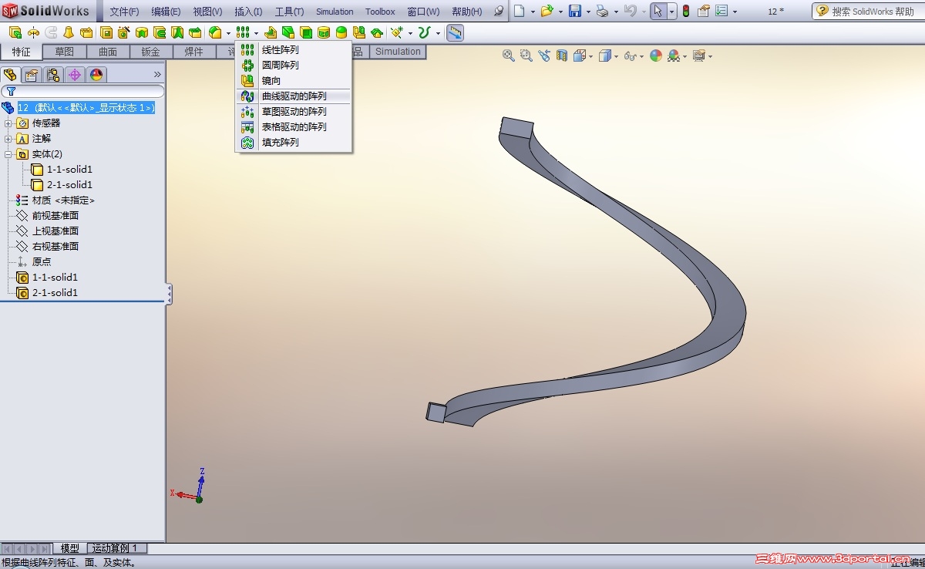Click the Shell feature icon
This screenshot has height=569, width=925.
click(306, 32)
